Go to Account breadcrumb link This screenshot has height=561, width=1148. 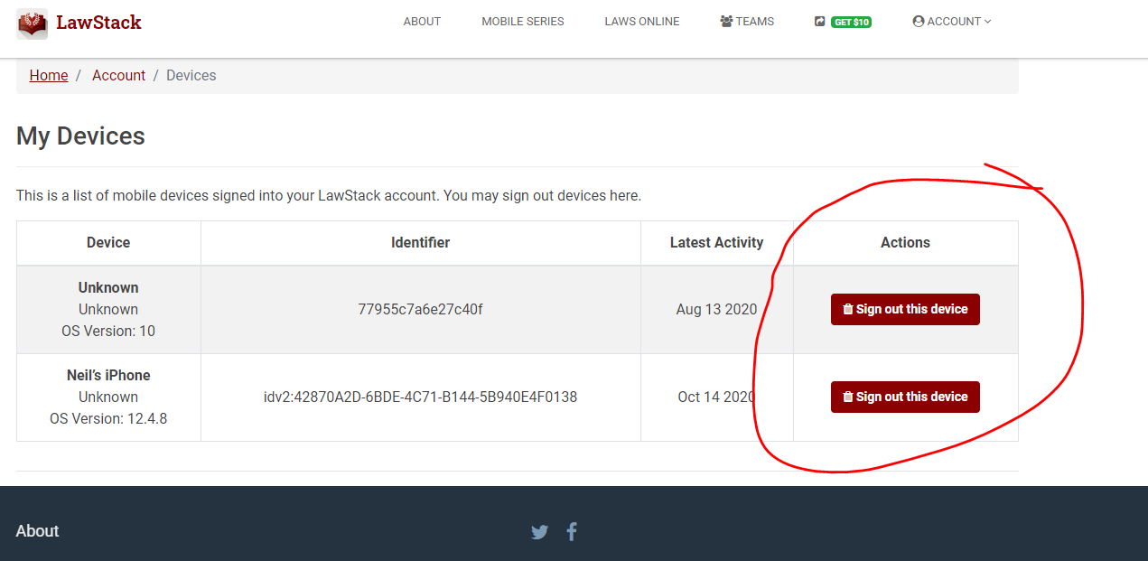pos(118,76)
